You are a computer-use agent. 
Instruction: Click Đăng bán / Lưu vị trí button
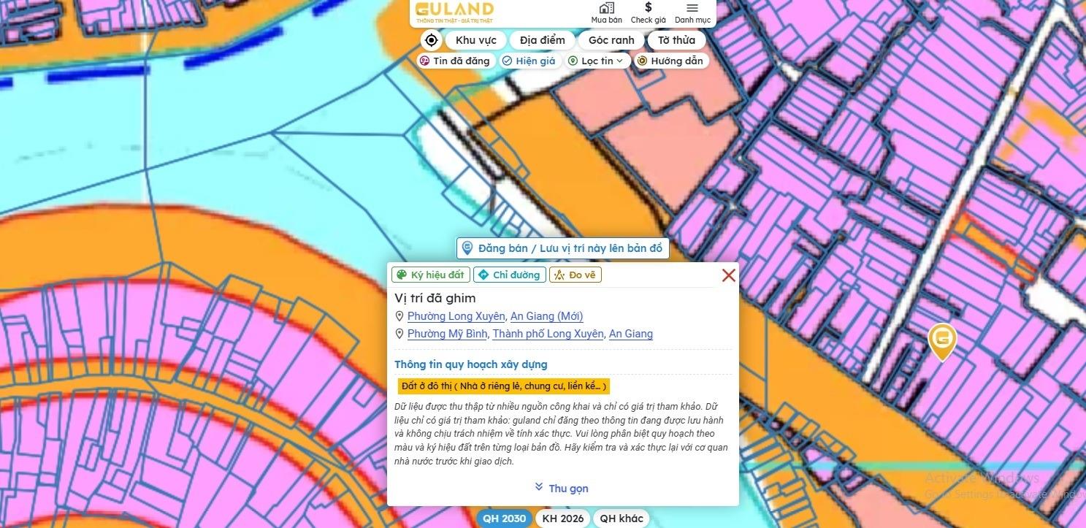[x=562, y=248]
